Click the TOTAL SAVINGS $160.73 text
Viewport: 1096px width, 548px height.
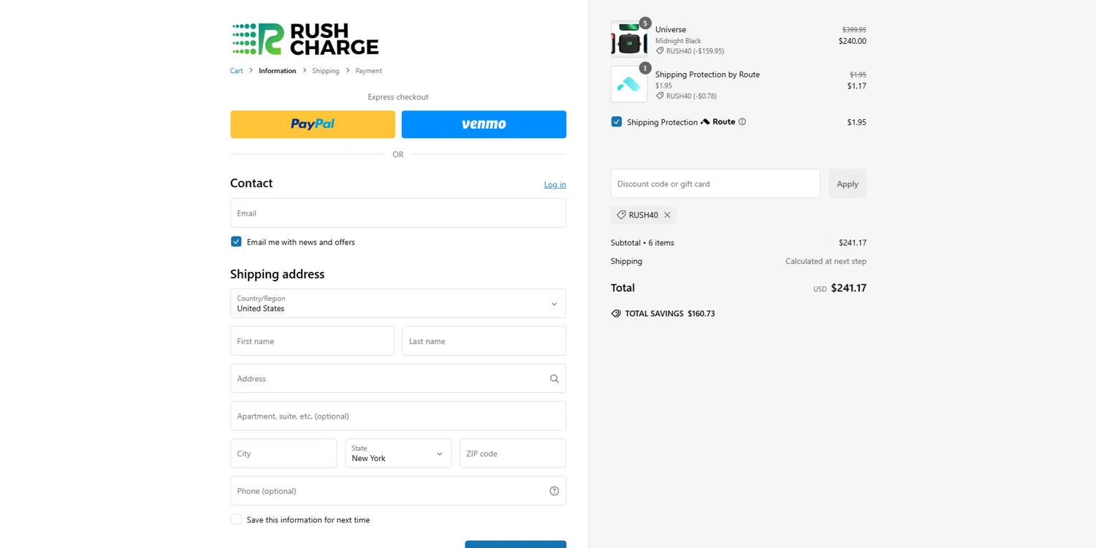(x=670, y=313)
